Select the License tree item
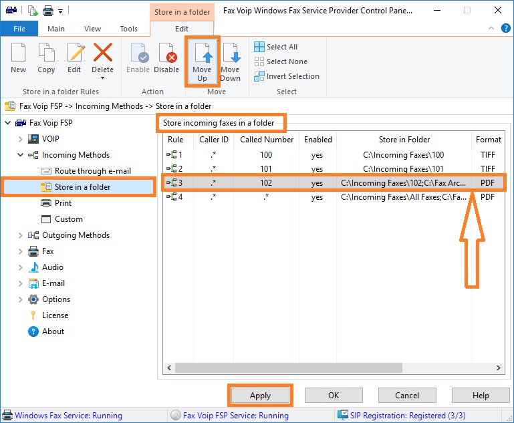 tap(49, 315)
